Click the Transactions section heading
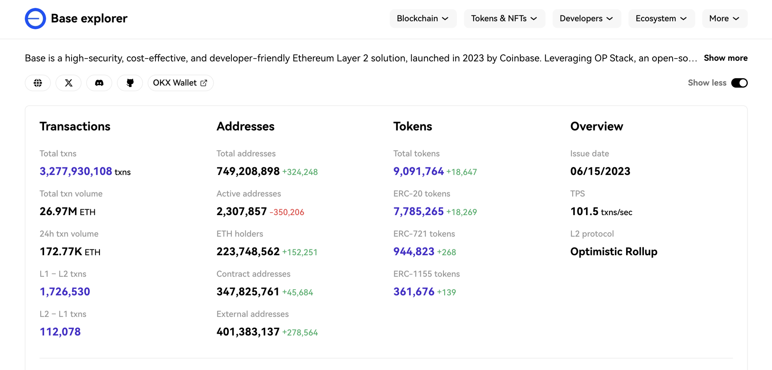Viewport: 772px width, 370px height. point(75,126)
